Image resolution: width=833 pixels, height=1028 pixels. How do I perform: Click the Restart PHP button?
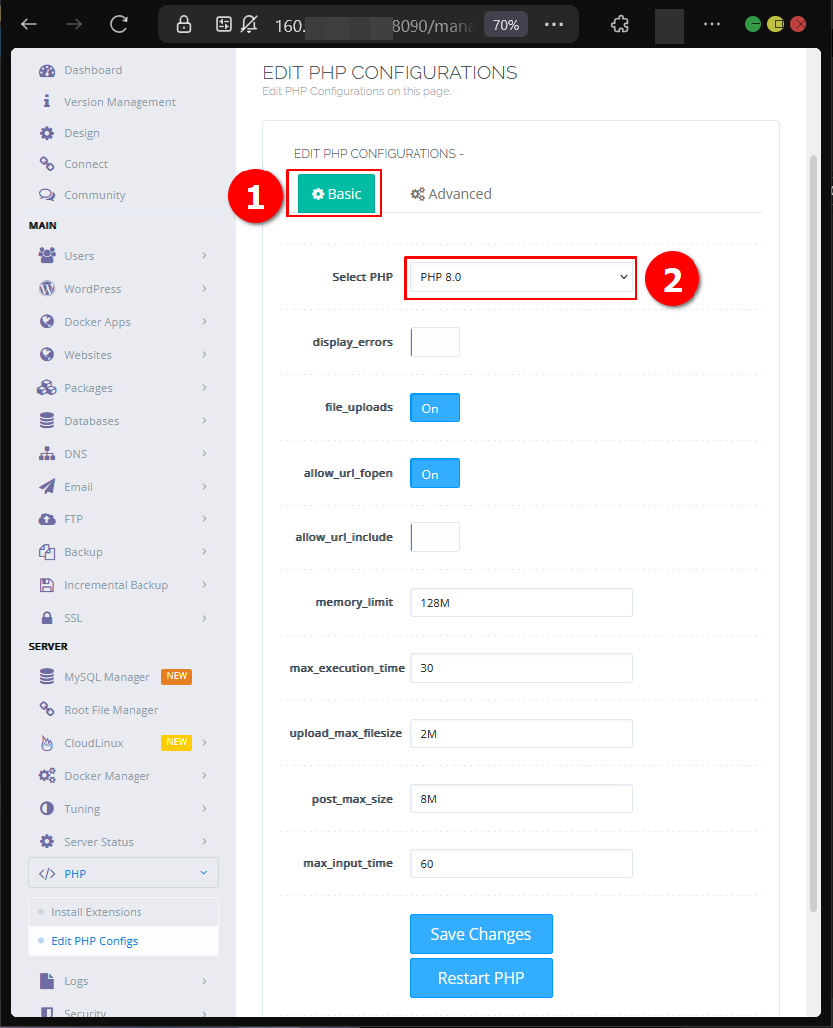pyautogui.click(x=481, y=978)
